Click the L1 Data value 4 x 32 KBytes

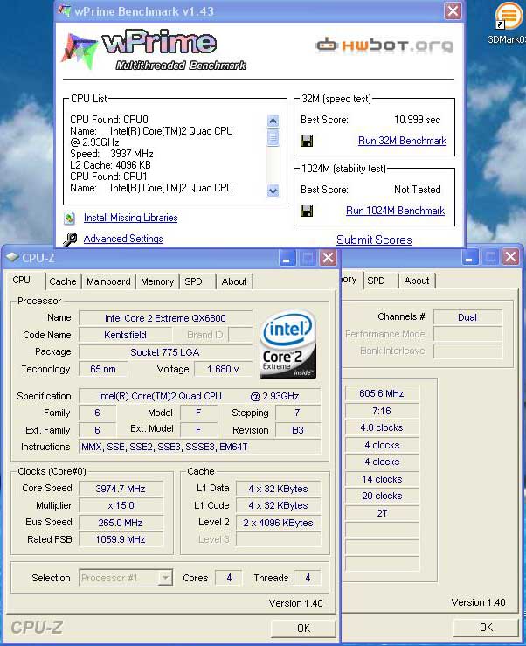click(278, 489)
